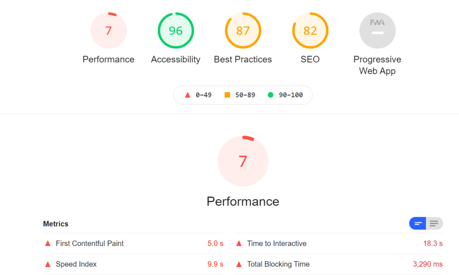Open the Progressive Web App category label
Viewport: 459px width, 275px height.
click(x=377, y=65)
